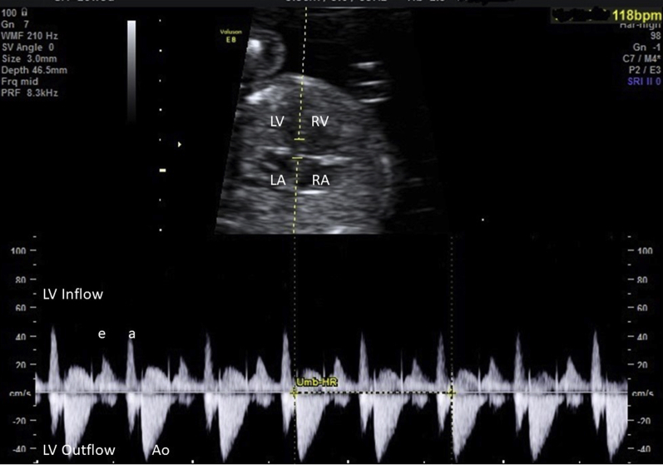This screenshot has width=663, height=465.
Task: Select the LA chamber annotation
Action: (x=277, y=178)
